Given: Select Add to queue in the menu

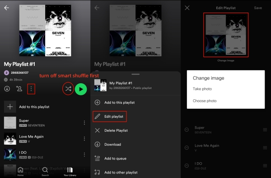Looking at the screenshot, I should click(x=115, y=158).
